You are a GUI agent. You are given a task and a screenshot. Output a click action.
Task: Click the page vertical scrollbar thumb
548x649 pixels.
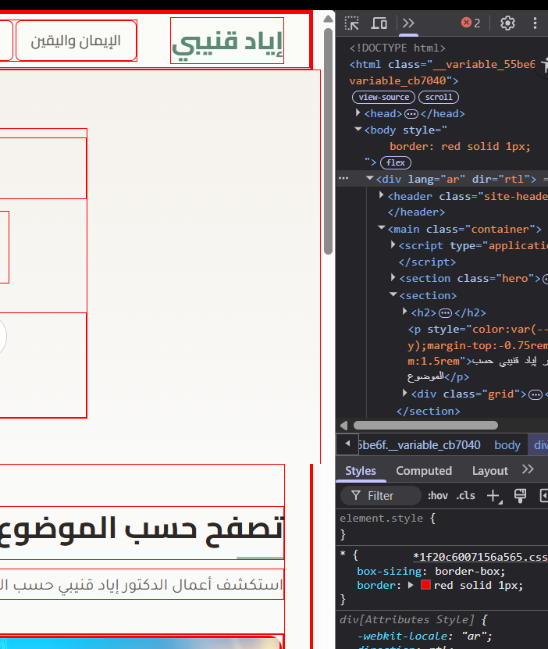coord(329,141)
